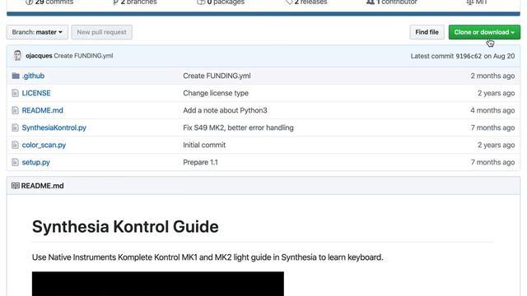Click the 2 years ago timestamp for color_scan.py
Screen dimensions: 527x296
coord(496,145)
